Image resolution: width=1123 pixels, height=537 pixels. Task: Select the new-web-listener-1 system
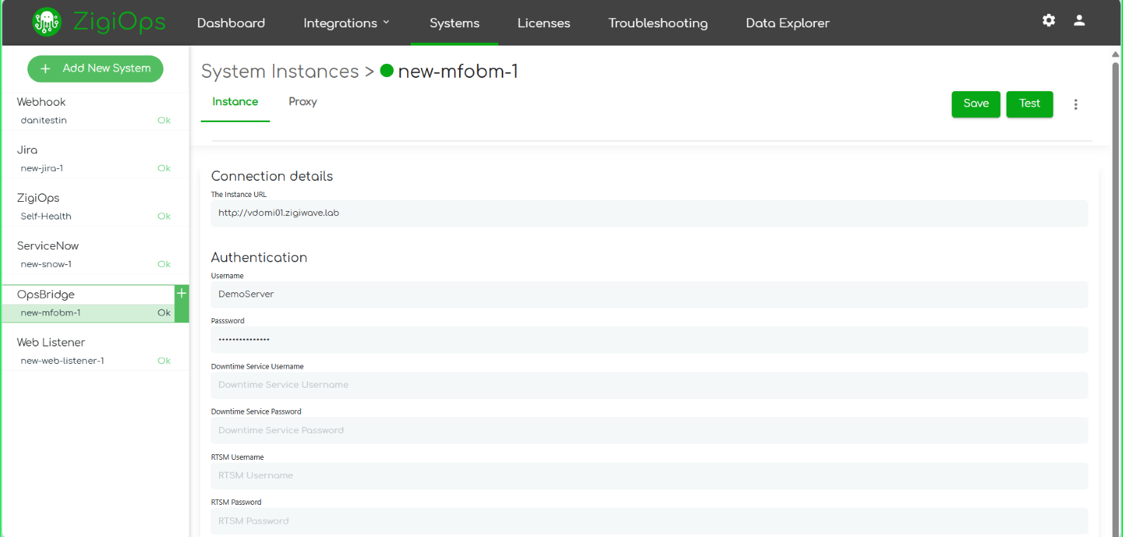click(x=95, y=361)
